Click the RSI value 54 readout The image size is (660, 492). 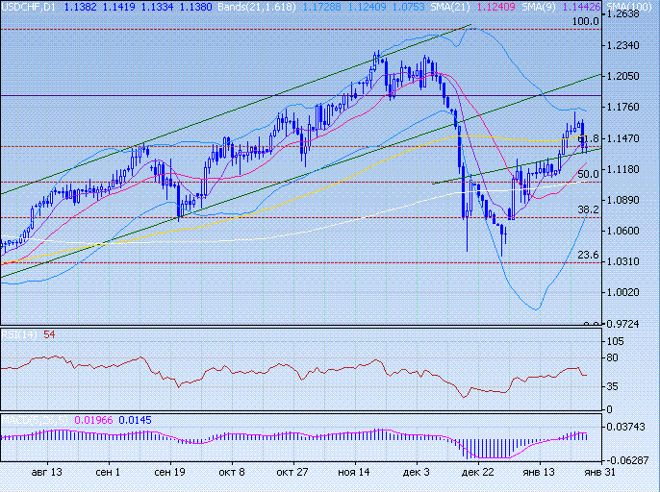[x=49, y=333]
